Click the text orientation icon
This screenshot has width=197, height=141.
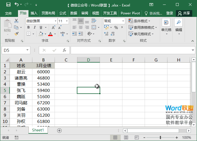[89, 34]
